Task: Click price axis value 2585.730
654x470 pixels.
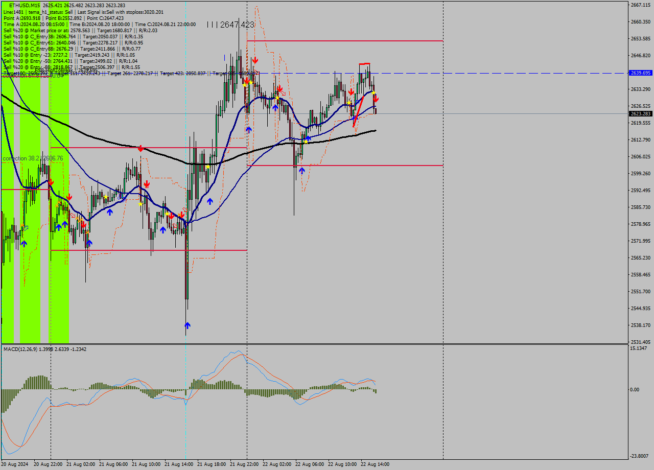Action: [640, 207]
